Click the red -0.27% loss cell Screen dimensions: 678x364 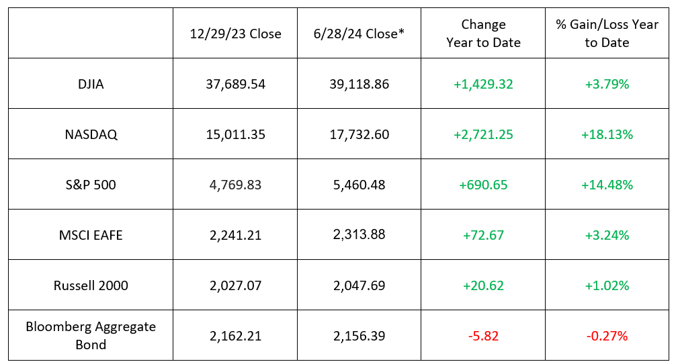pos(607,335)
